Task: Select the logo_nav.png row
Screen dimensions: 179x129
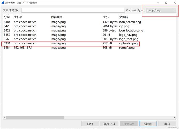Action: 90,35
